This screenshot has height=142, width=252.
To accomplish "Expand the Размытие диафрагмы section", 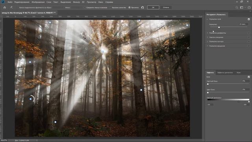I will click(x=208, y=33).
